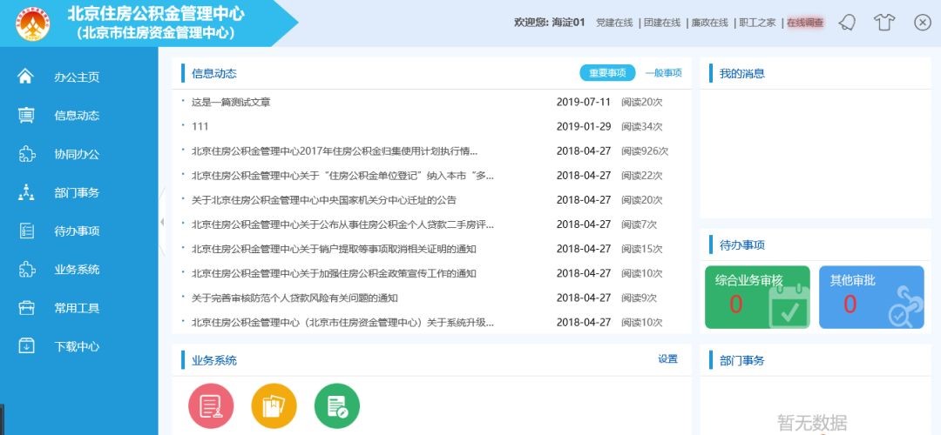Click the 我的消息 panel heading
This screenshot has height=435, width=941.
pyautogui.click(x=742, y=74)
